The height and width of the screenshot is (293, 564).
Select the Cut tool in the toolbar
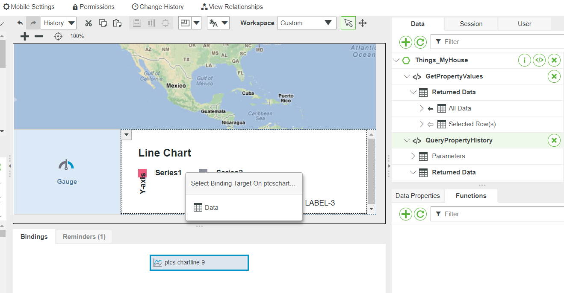(89, 23)
